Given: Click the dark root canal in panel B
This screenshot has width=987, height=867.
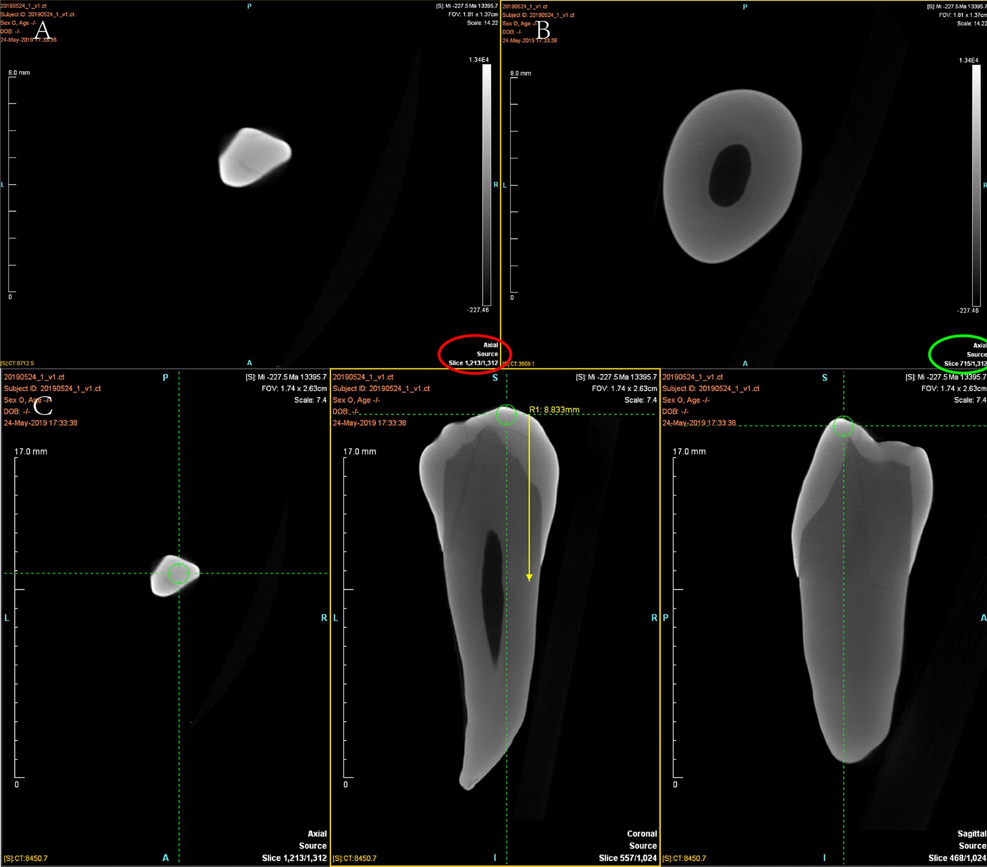Looking at the screenshot, I should pyautogui.click(x=730, y=175).
